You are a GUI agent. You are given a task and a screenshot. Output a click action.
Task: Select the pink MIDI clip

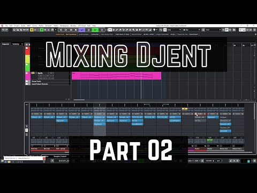(x=116, y=76)
